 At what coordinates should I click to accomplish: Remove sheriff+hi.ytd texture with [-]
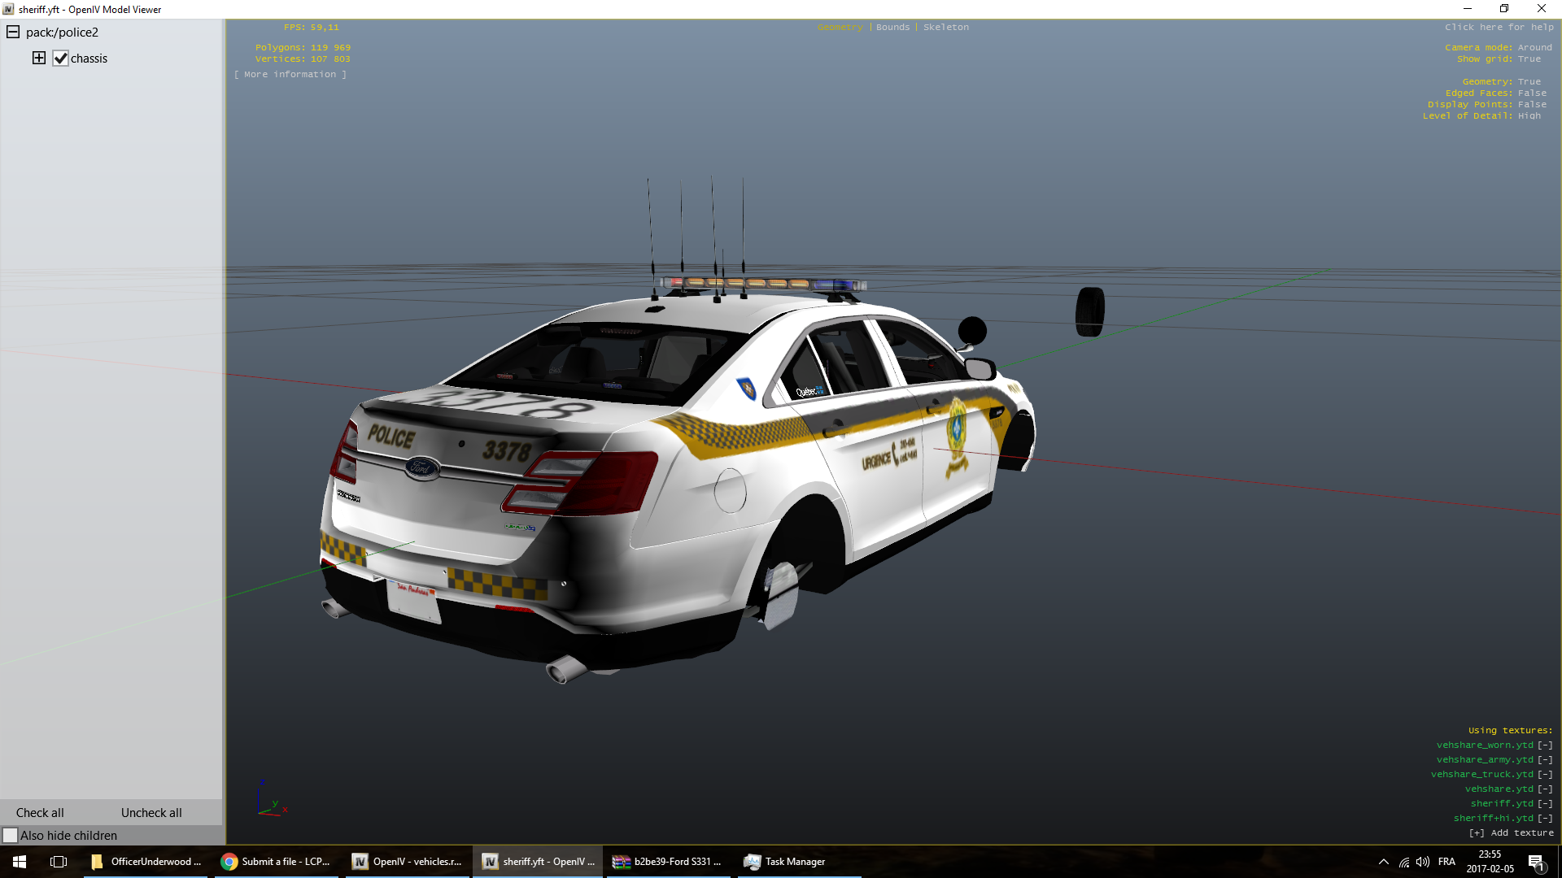(x=1544, y=818)
